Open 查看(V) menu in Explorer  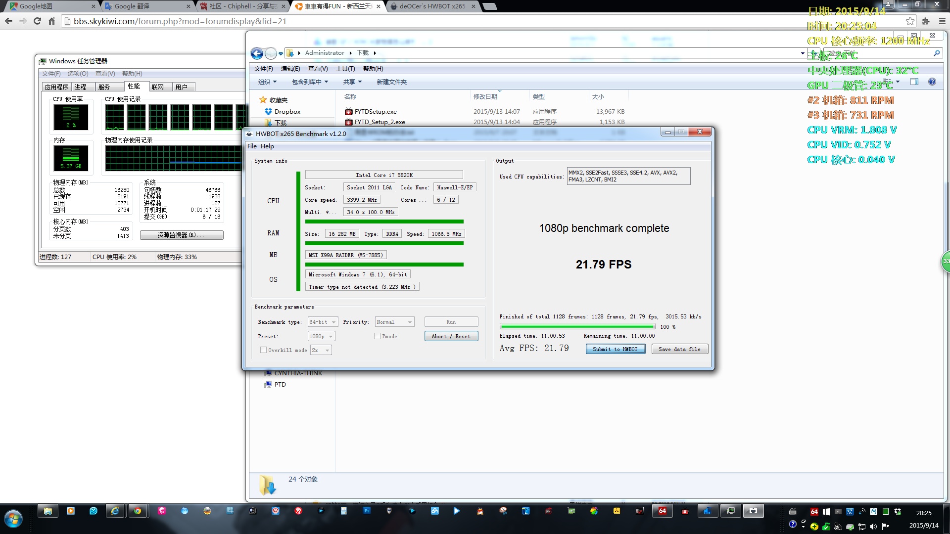[318, 69]
